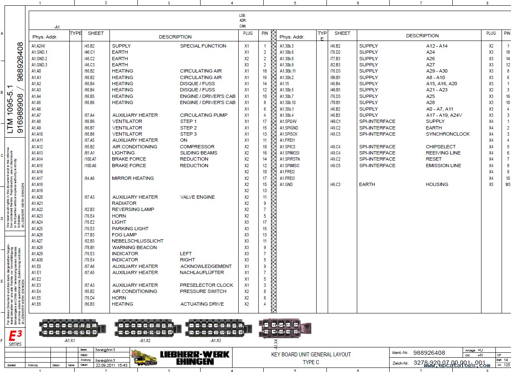This screenshot has height=372, width=511.
Task: Click sheet reference /100.A6
Action: point(90,166)
